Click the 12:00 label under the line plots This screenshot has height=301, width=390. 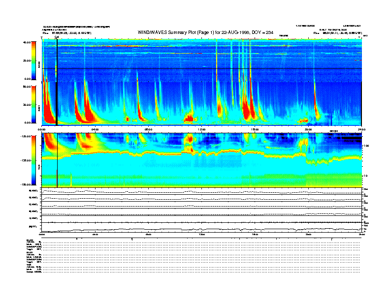coord(202,235)
